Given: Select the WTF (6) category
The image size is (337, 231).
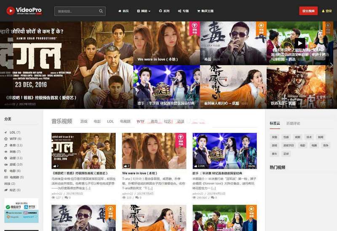Looking at the screenshot, I should coord(15,139).
